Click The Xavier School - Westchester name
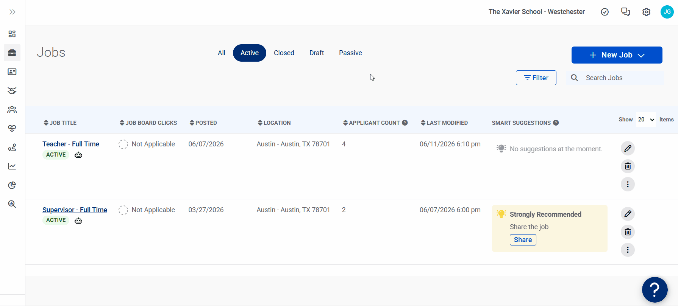Image resolution: width=678 pixels, height=306 pixels. [x=537, y=12]
